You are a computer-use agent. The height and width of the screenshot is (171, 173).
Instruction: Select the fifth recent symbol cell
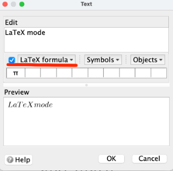pyautogui.click(x=80, y=73)
